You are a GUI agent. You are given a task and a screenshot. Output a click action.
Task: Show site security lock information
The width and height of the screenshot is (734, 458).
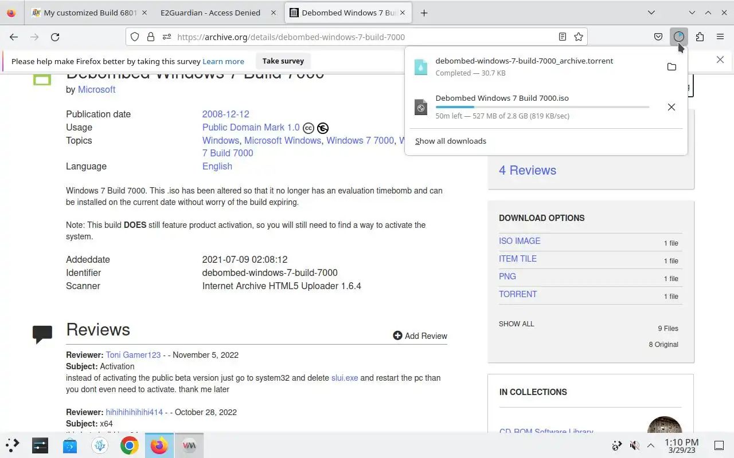[x=150, y=37]
